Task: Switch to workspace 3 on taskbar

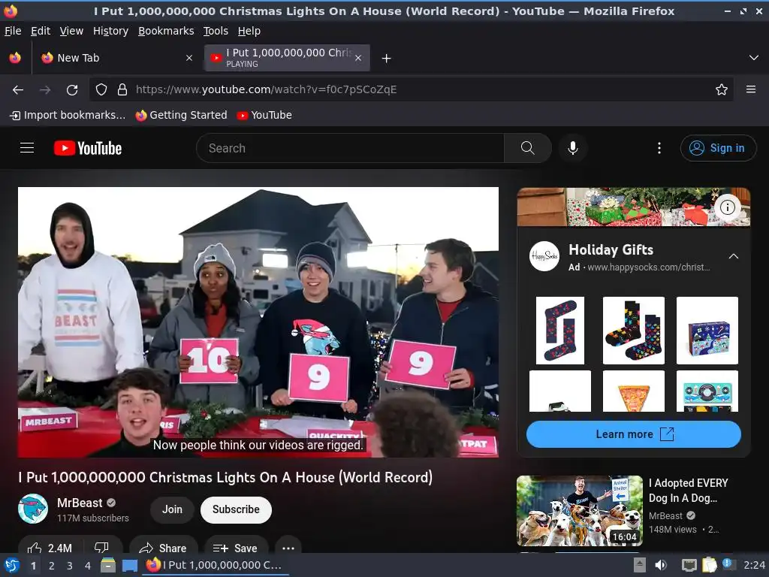Action: [70, 566]
